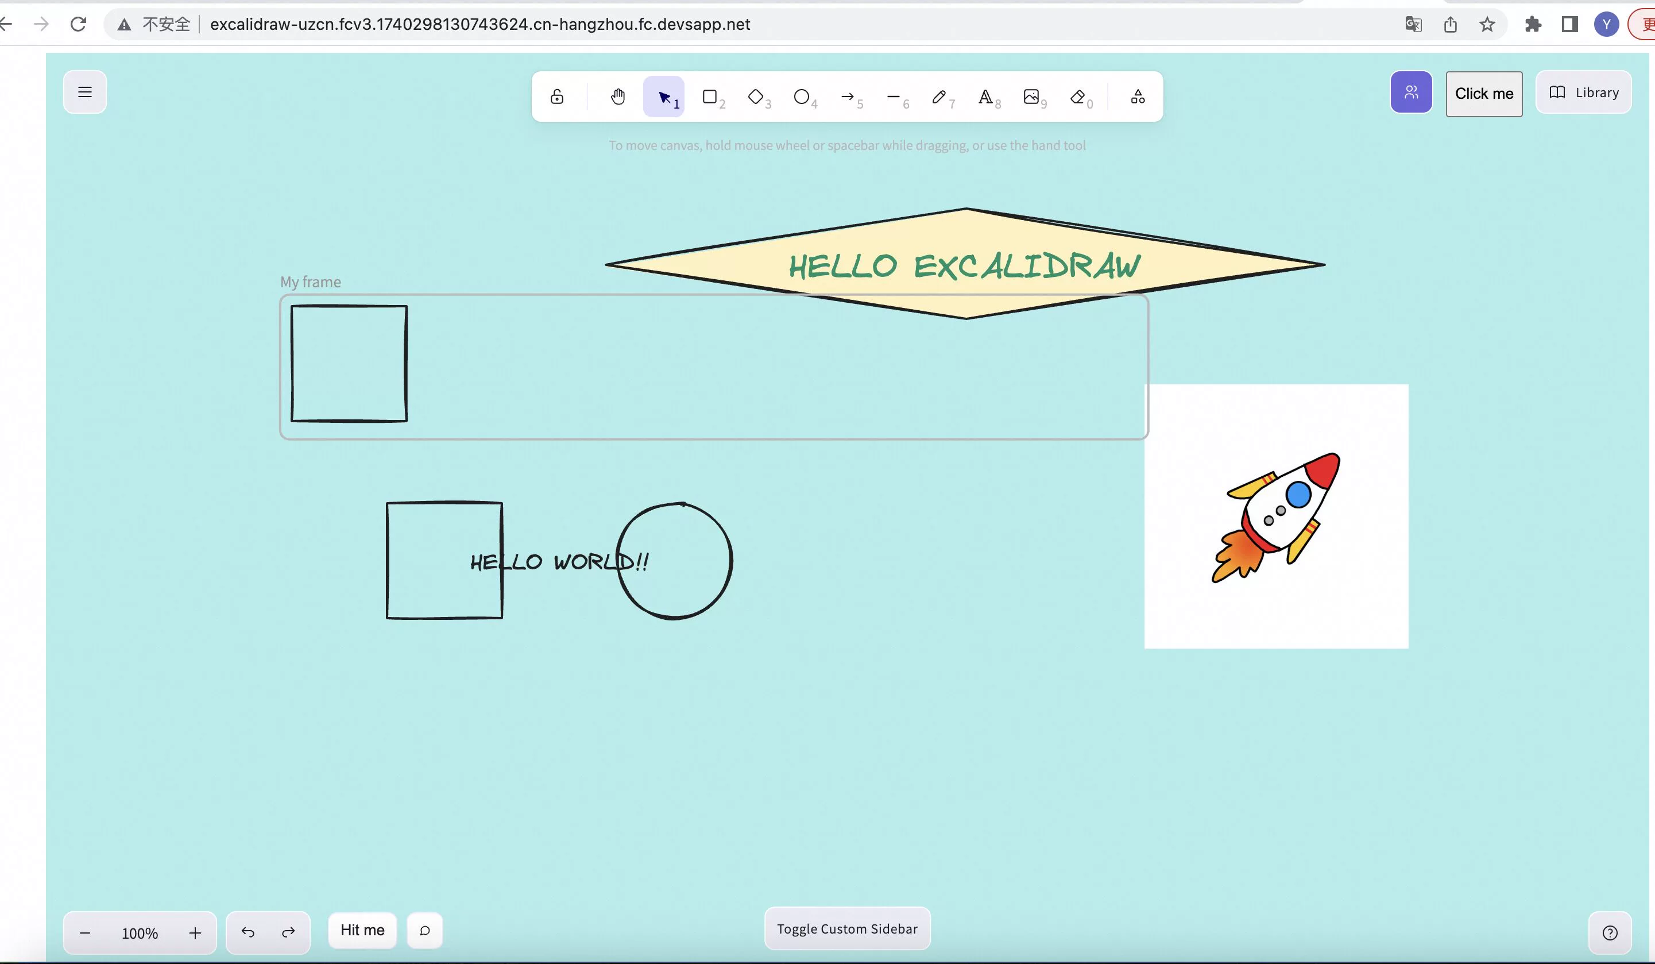Reset zoom via the 100% label
Viewport: 1655px width, 964px height.
[x=140, y=932]
